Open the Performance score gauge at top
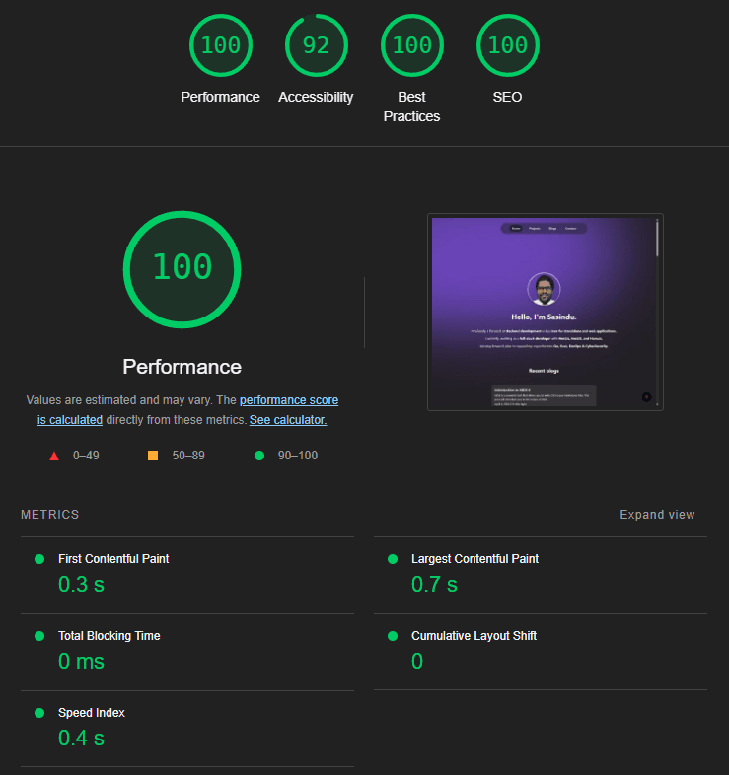This screenshot has height=775, width=729. (221, 45)
